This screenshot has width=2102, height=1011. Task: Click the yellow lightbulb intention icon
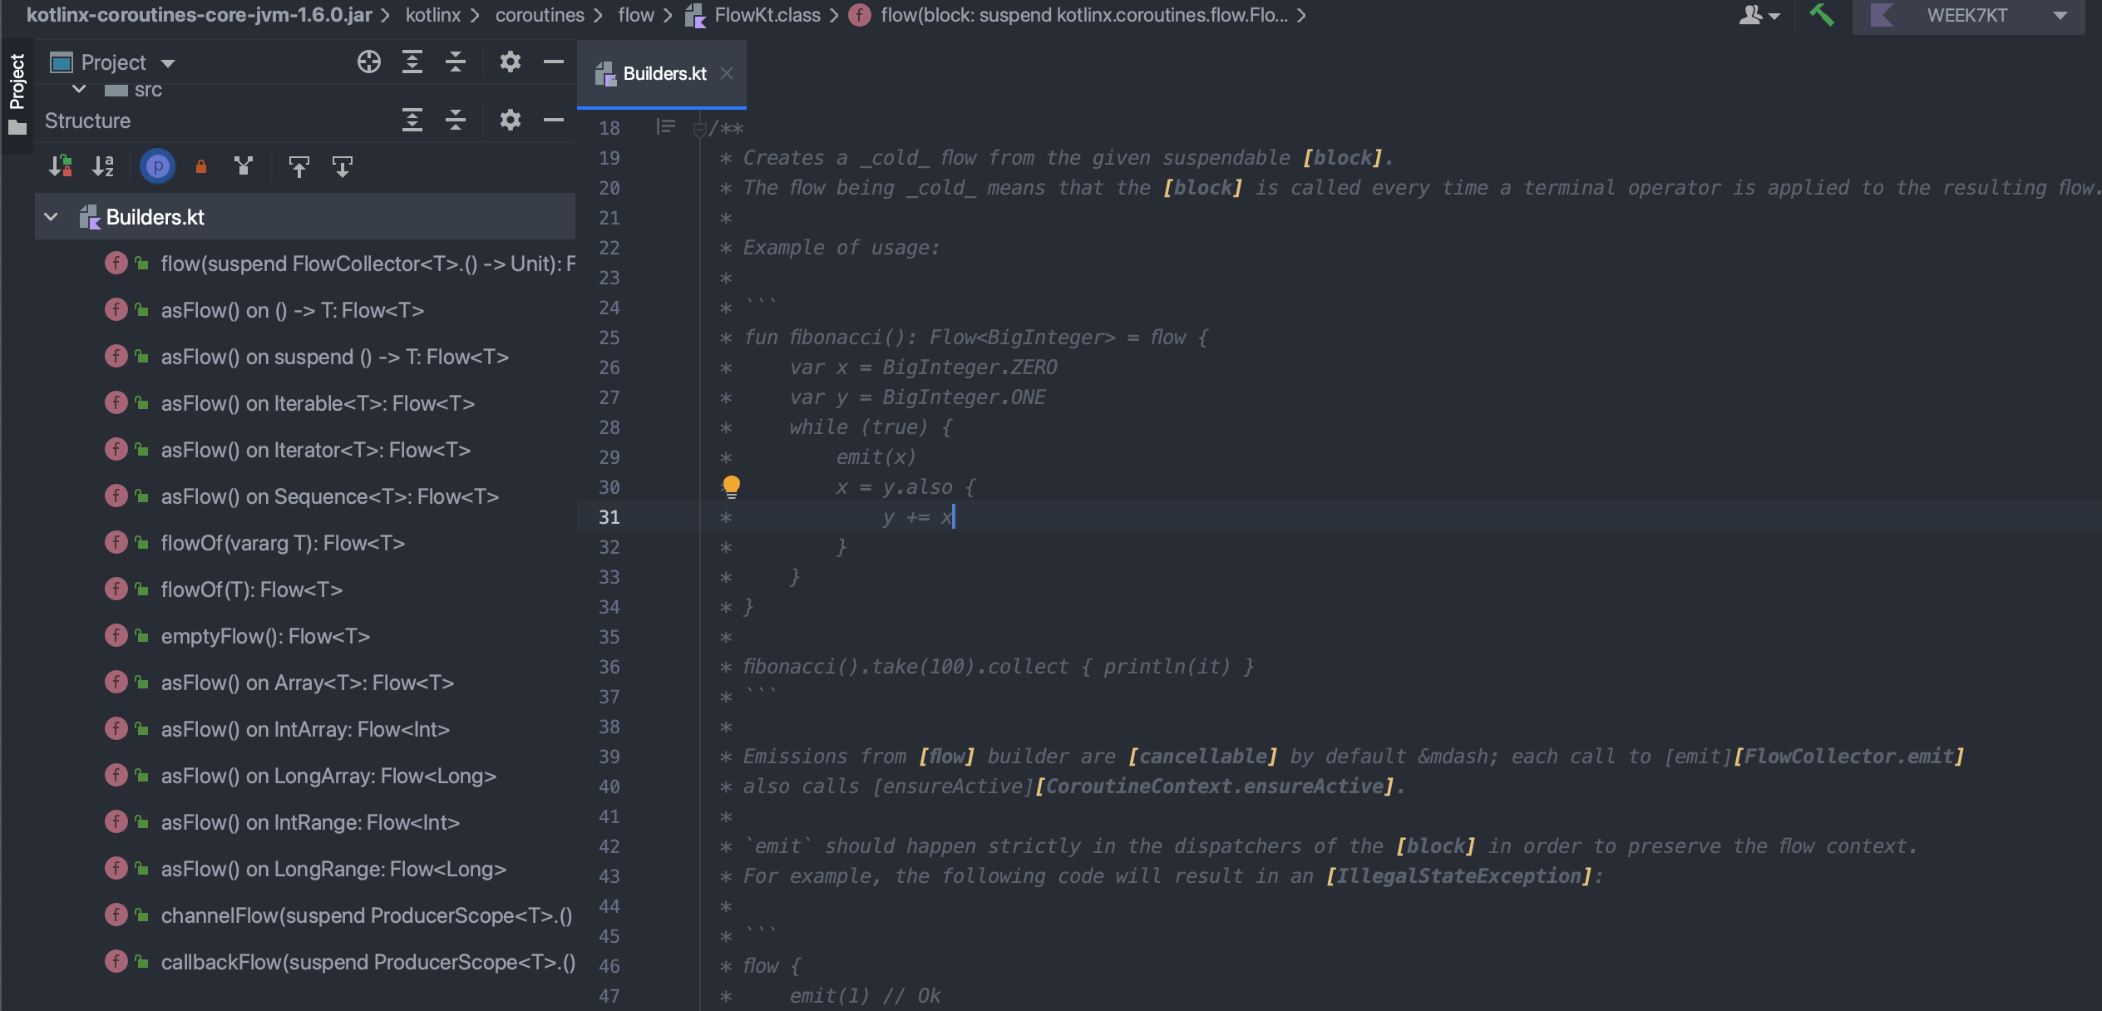coord(731,486)
